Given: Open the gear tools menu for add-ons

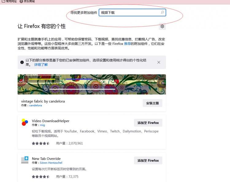Looking at the screenshot, I should [x=162, y=26].
